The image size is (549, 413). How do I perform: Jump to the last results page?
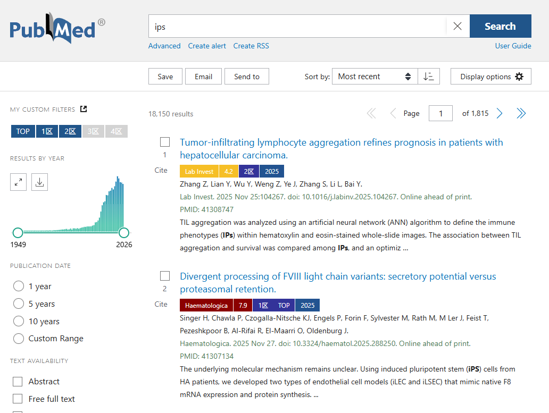pos(521,113)
